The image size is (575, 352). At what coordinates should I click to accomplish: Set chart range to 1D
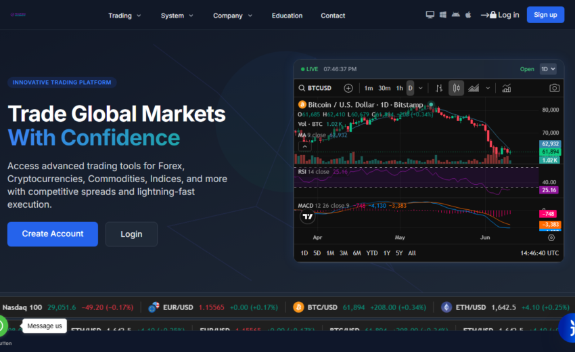pos(304,253)
